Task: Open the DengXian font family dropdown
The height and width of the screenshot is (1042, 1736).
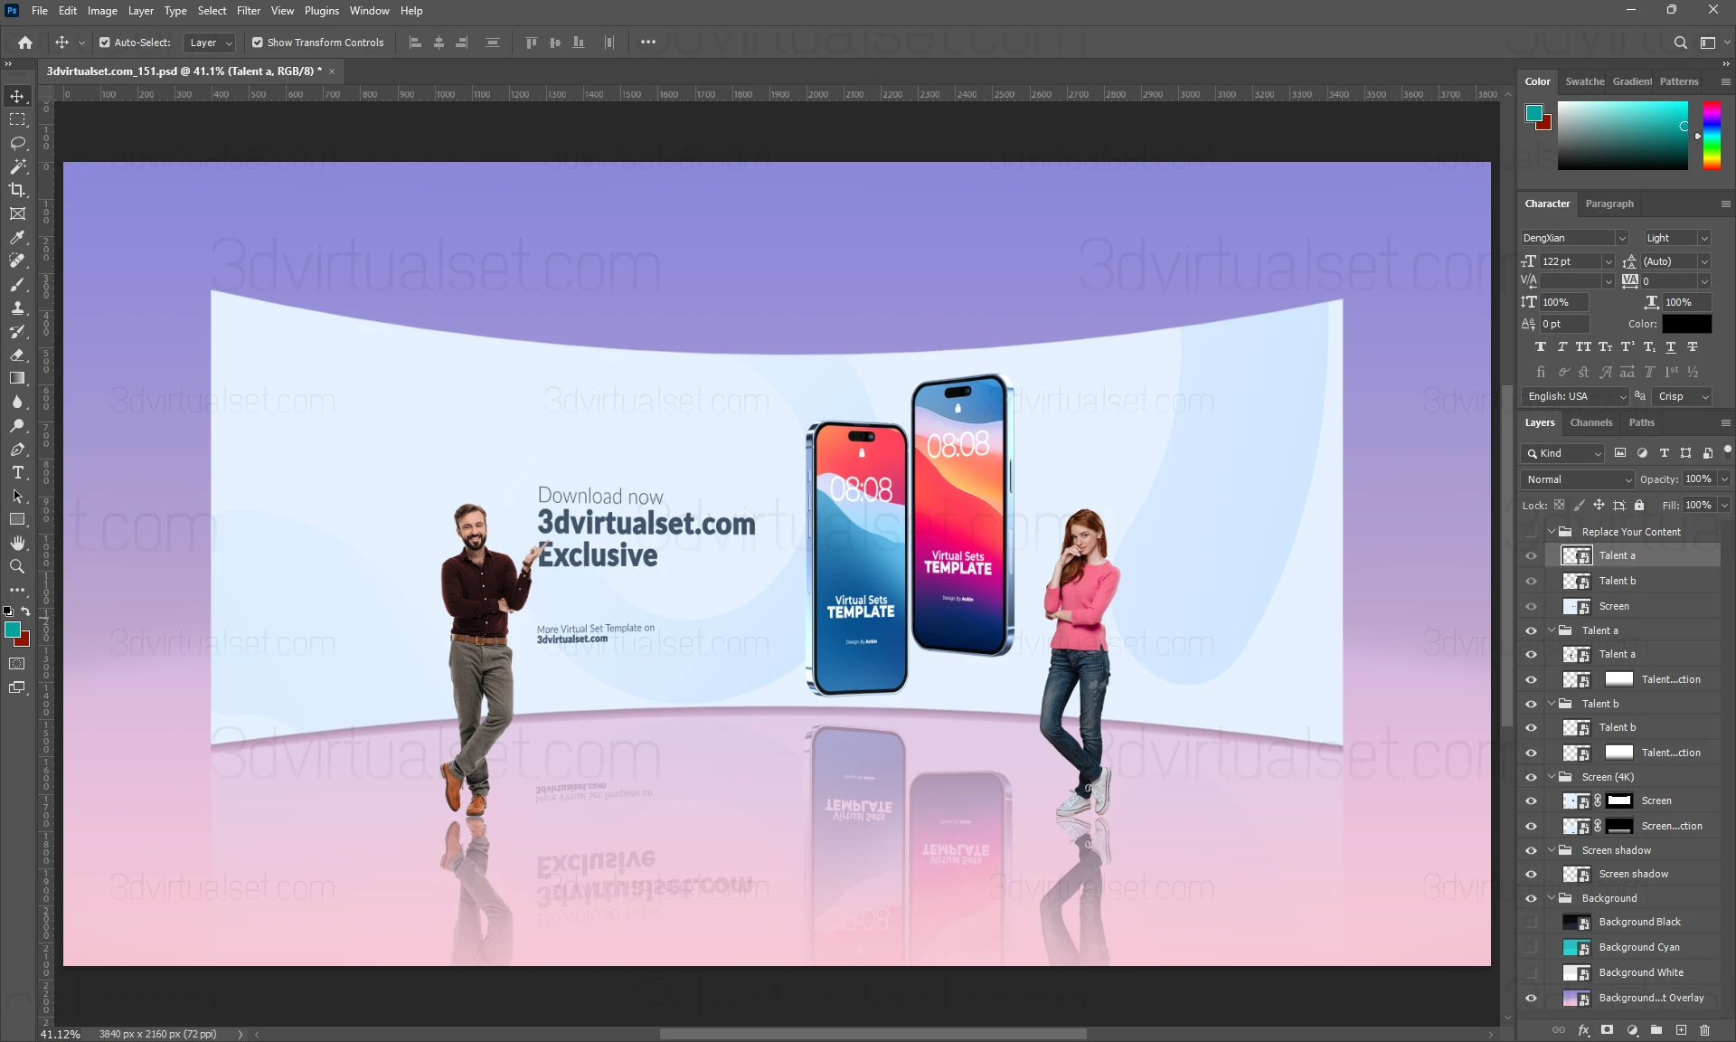Action: 1574,238
